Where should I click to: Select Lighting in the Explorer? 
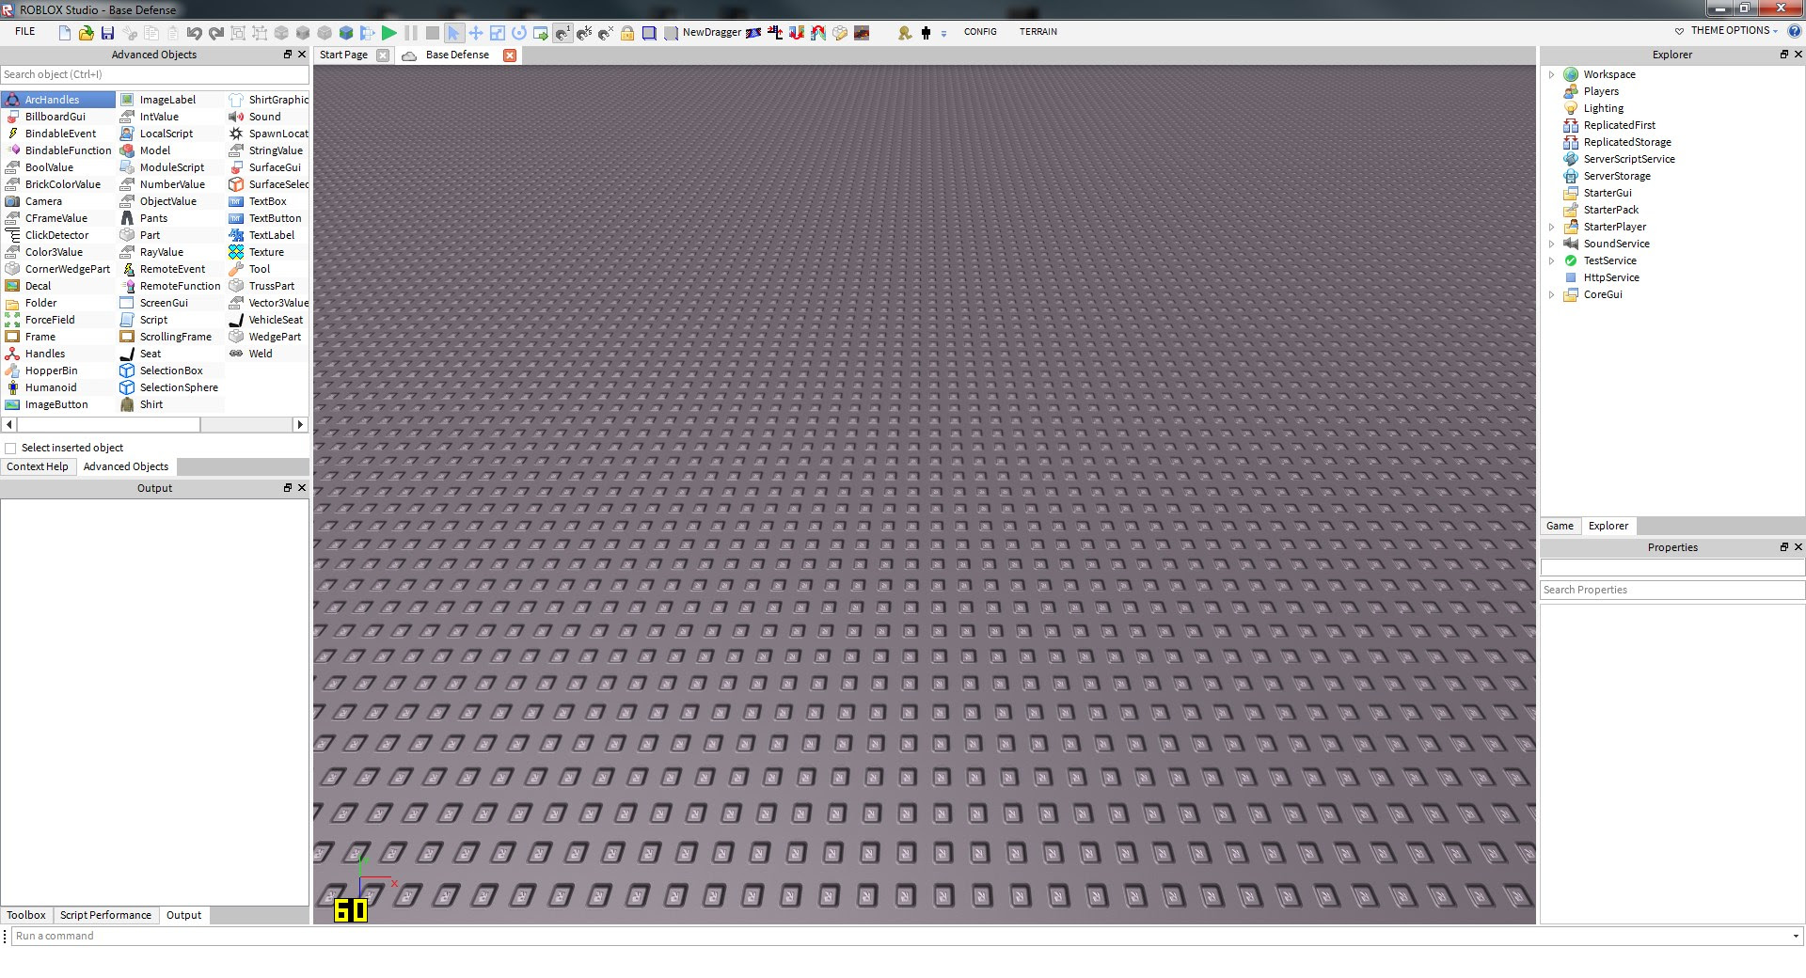tap(1603, 108)
